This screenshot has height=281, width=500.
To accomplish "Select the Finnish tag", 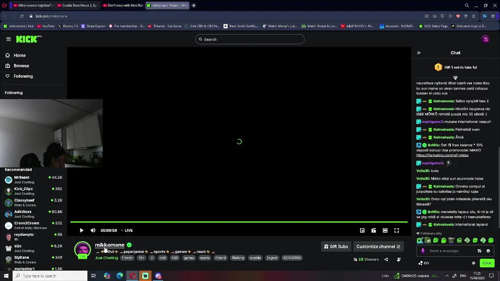I will click(127, 258).
